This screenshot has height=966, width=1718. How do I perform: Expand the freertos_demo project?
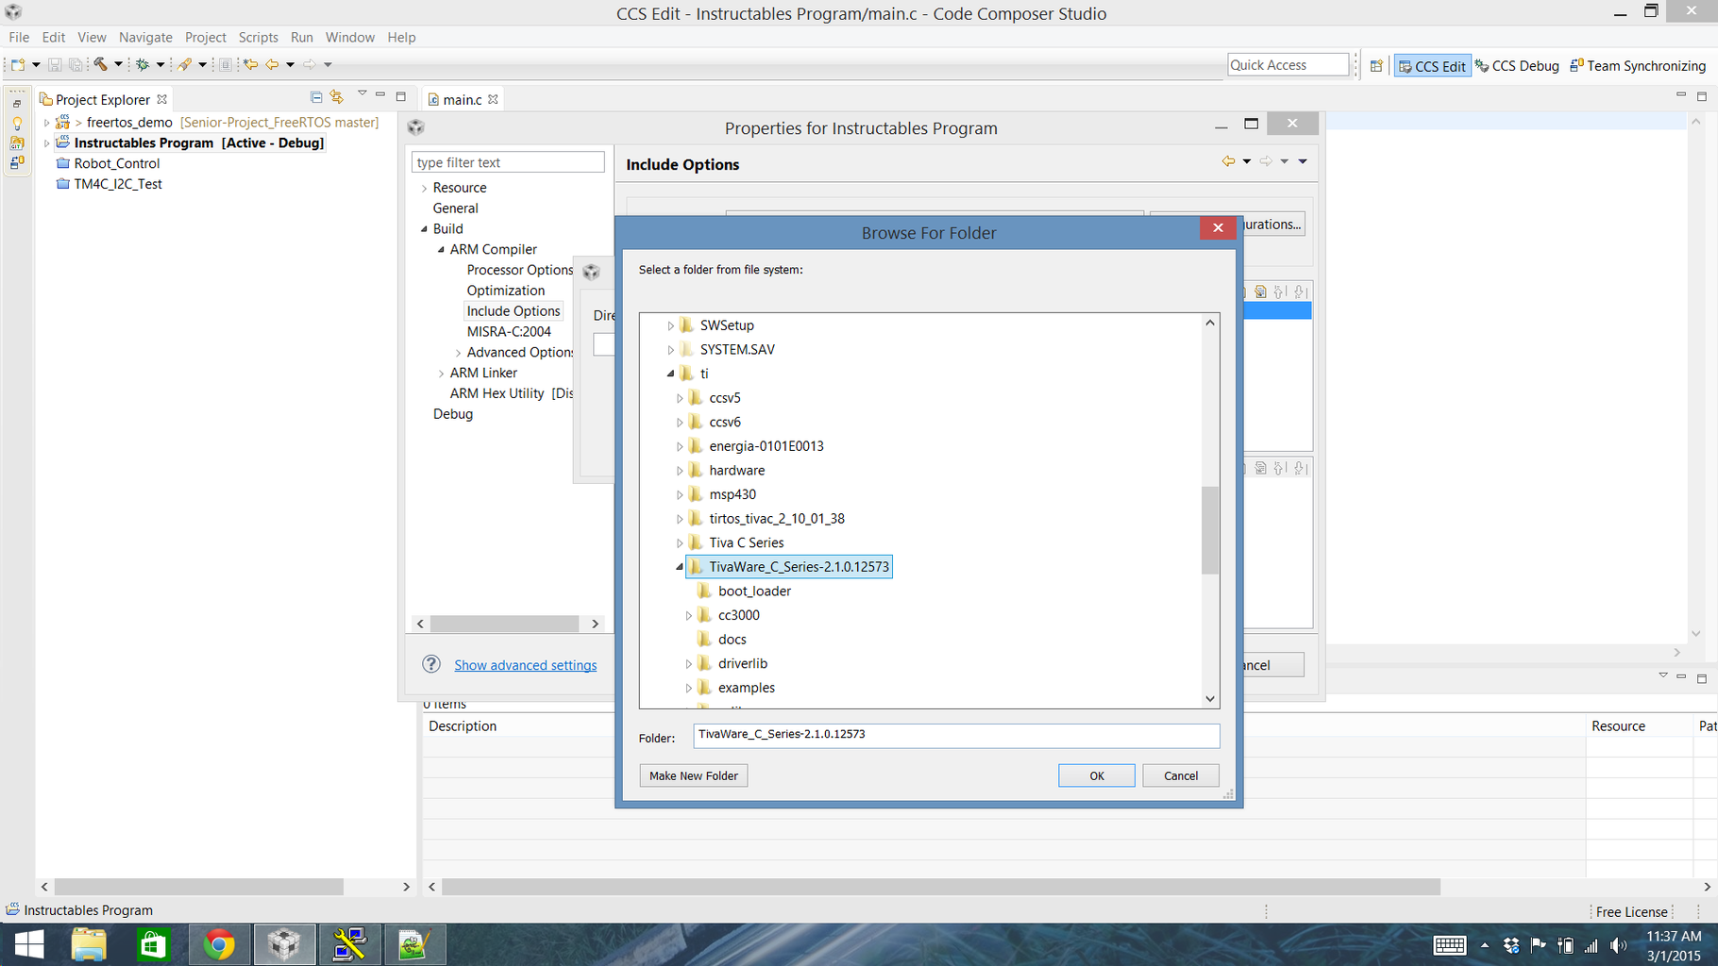(x=47, y=122)
